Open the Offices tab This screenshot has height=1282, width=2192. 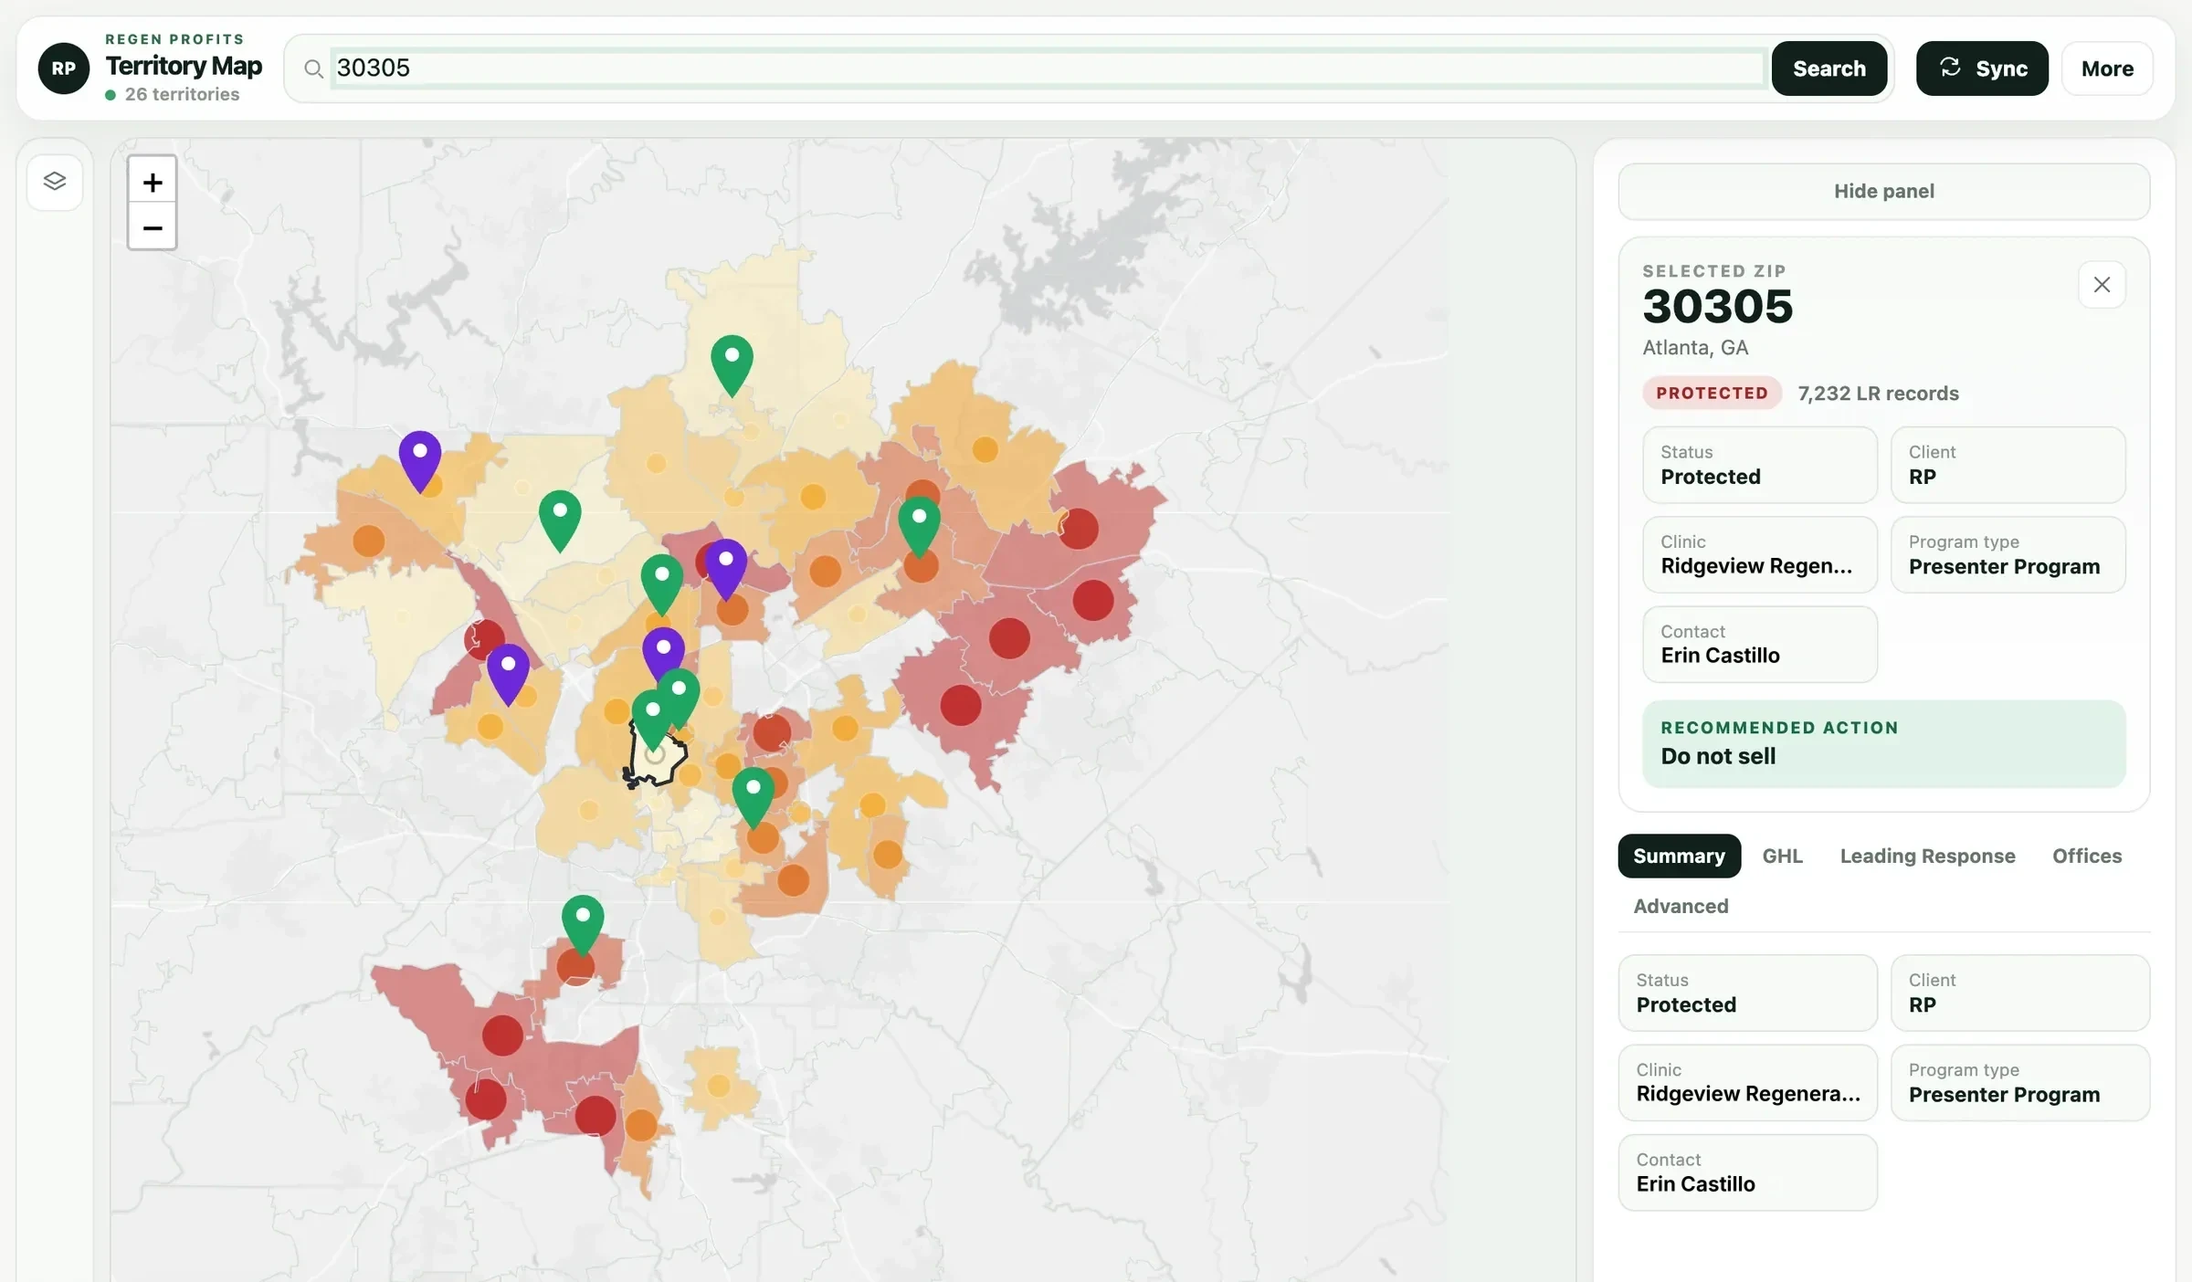tap(2086, 856)
